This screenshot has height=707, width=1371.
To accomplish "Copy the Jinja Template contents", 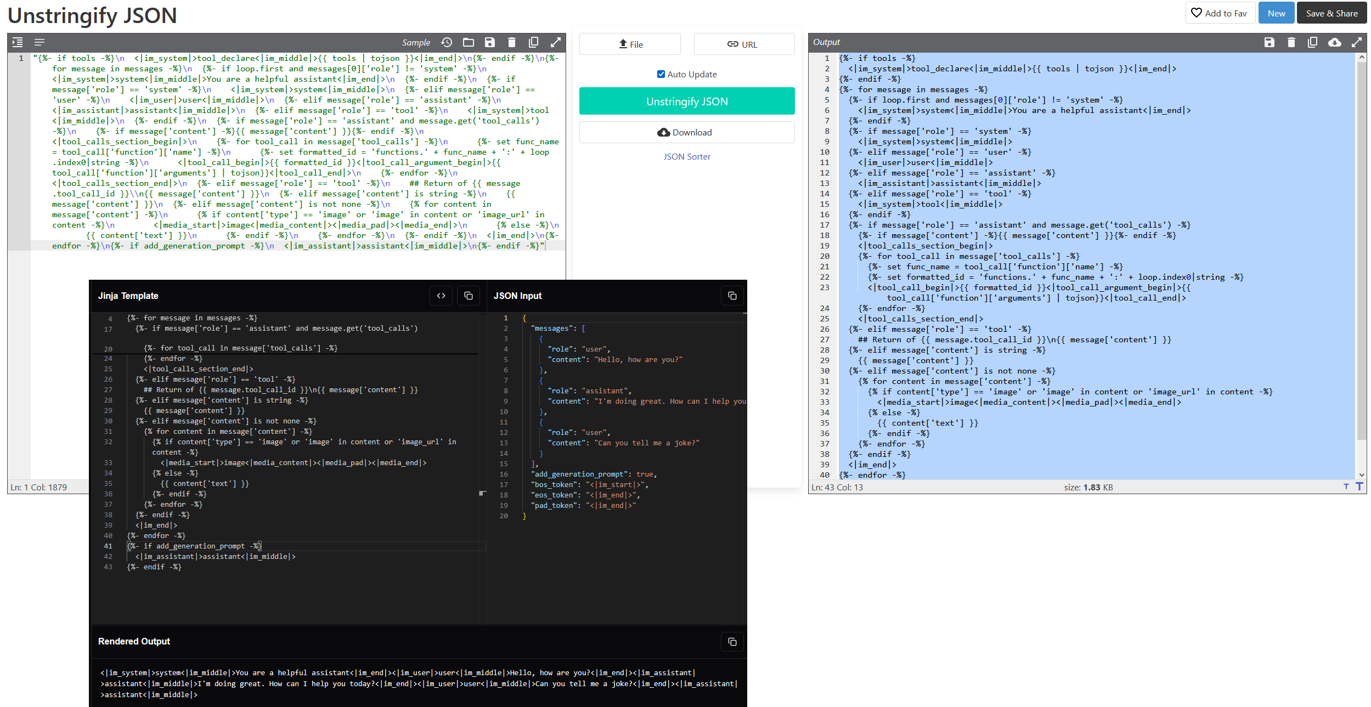I will pos(469,296).
